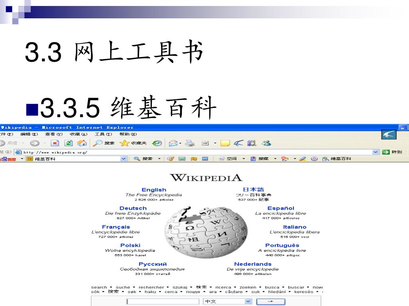
Task: Click the yellow note Discuss icon
Action: click(225, 143)
